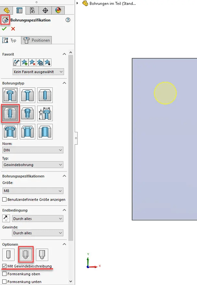Disable Mit Gewindebeschreibung checkbox
Screen dimensions: 197x285
5,266
